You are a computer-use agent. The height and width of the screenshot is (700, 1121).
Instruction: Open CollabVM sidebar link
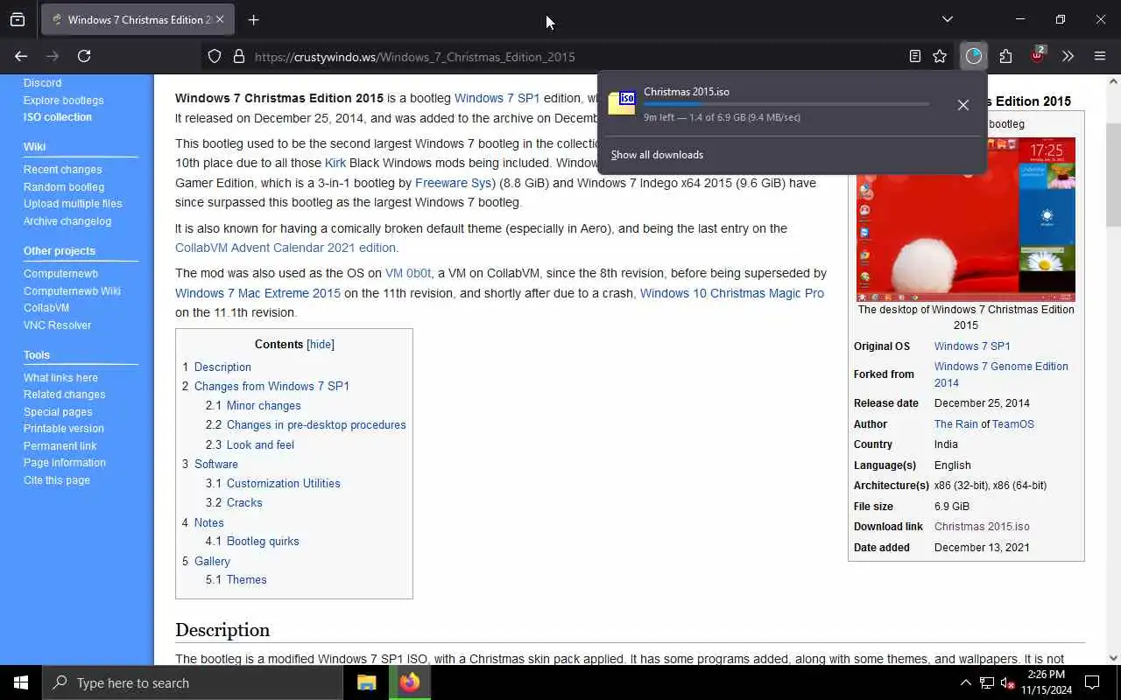click(46, 308)
